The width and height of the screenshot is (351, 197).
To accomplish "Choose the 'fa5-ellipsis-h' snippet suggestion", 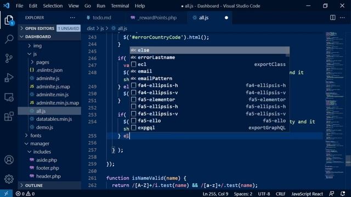I will click(x=210, y=107).
